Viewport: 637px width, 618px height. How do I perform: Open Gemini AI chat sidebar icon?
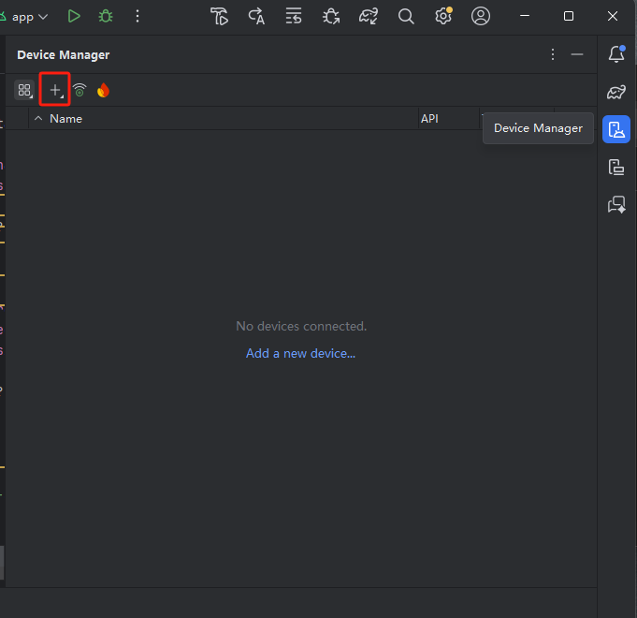pyautogui.click(x=616, y=204)
